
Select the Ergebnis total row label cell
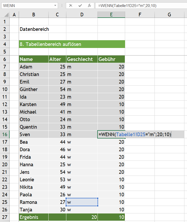click(x=34, y=217)
